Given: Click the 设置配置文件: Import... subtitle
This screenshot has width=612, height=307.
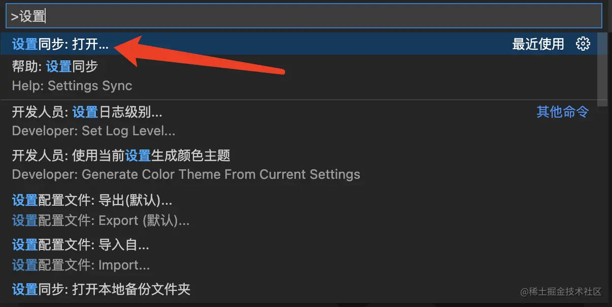Looking at the screenshot, I should tap(81, 265).
